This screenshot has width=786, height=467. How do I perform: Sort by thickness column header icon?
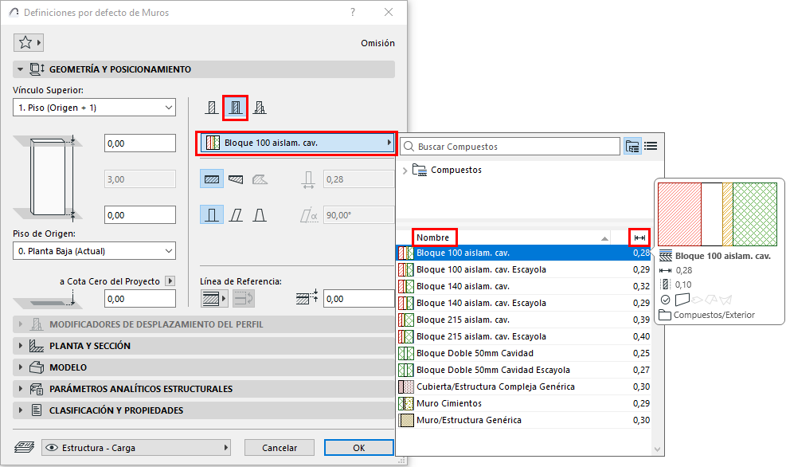click(639, 237)
